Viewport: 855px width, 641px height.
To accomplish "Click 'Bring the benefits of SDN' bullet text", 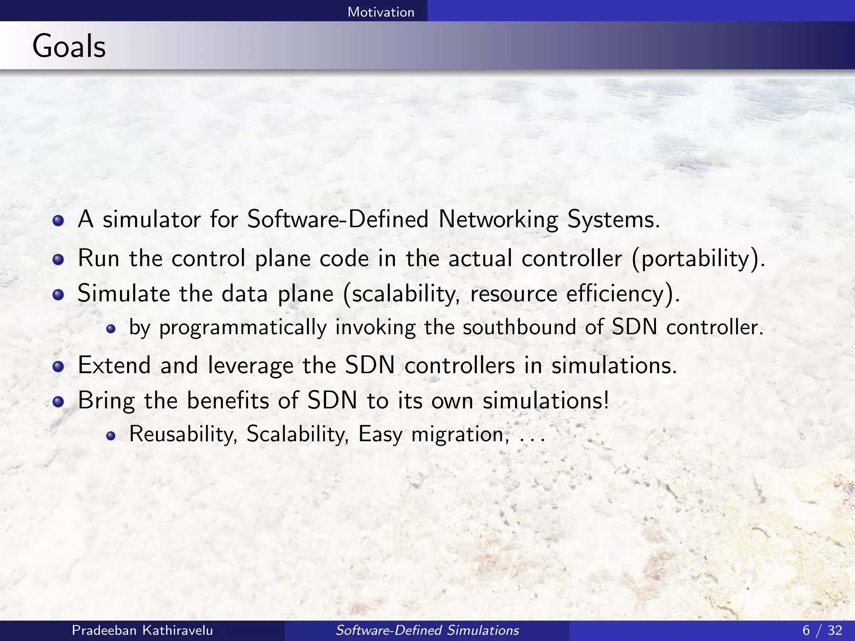I will coord(343,401).
